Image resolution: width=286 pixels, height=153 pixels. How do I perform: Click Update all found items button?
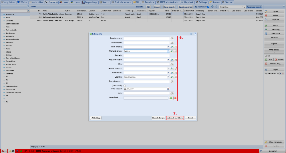point(175,118)
